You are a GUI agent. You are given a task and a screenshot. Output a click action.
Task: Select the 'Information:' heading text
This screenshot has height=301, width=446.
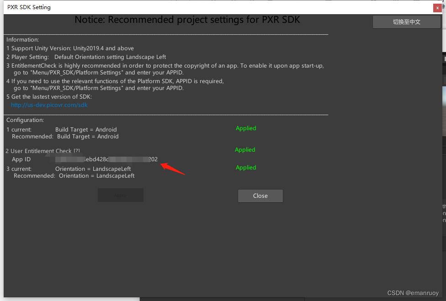(22, 39)
